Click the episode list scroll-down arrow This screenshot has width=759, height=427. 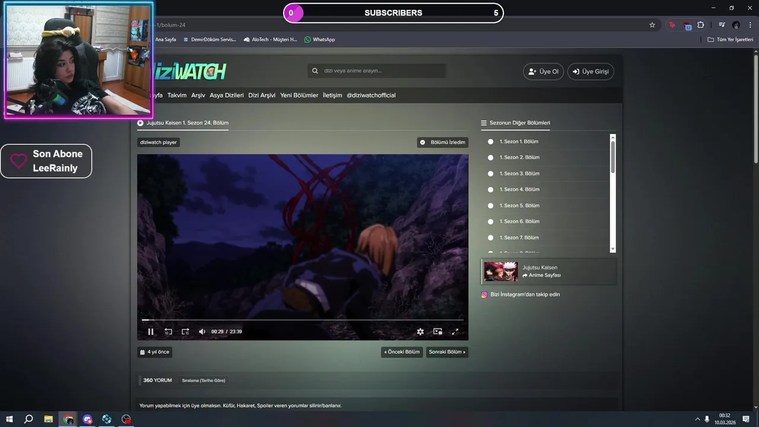[x=613, y=250]
